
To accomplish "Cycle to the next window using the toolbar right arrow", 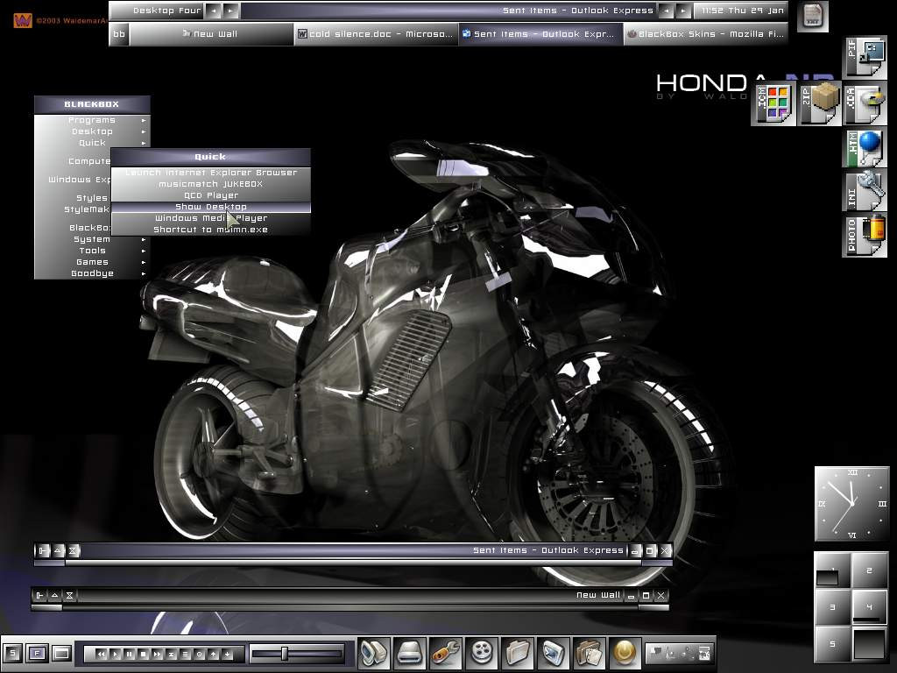I will click(x=683, y=11).
